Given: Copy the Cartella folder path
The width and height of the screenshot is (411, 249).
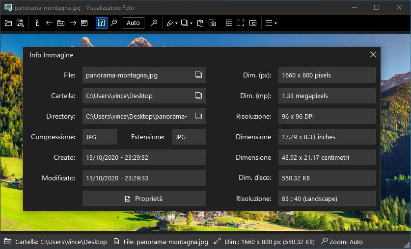Looking at the screenshot, I should [198, 96].
